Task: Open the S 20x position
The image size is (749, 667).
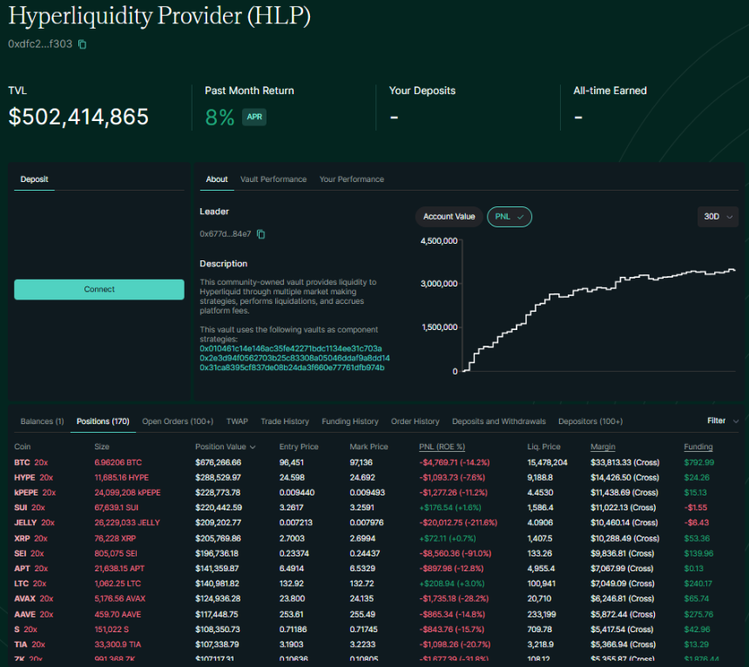Action: 26,630
